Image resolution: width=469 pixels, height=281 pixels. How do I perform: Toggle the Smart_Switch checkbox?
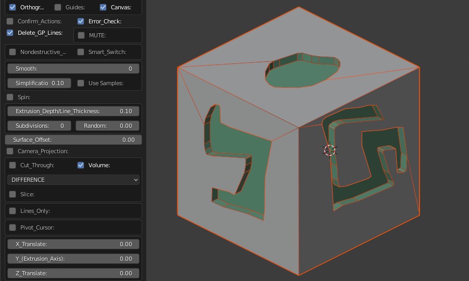tap(81, 52)
